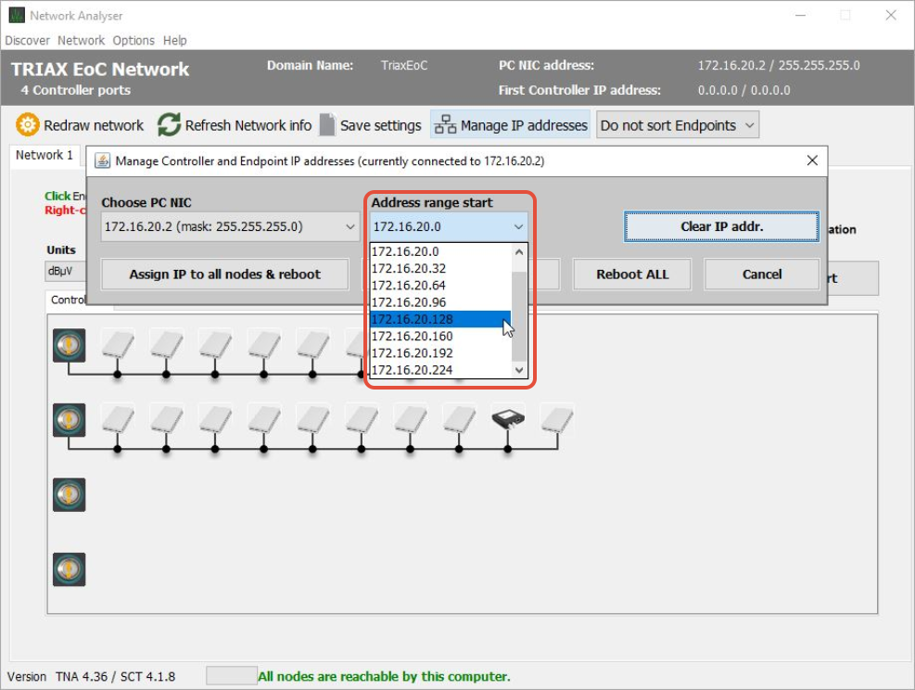Click the black endpoint device in row two
915x690 pixels.
[508, 419]
